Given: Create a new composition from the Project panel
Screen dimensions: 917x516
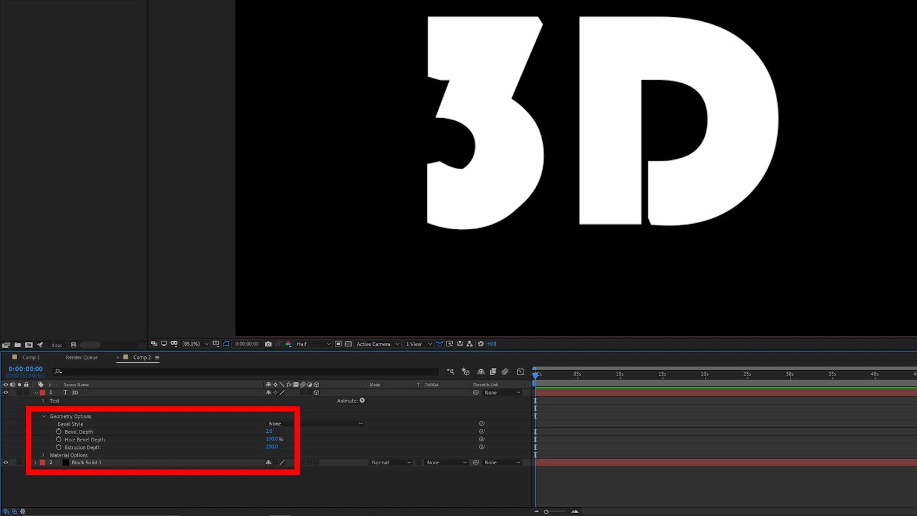Looking at the screenshot, I should click(29, 345).
